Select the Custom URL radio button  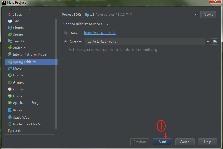click(x=66, y=42)
